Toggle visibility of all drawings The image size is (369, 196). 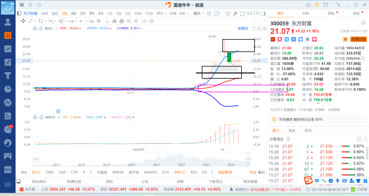129,21
